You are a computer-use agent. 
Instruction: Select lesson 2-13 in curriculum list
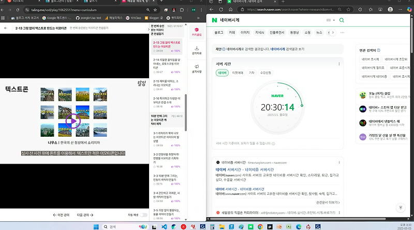click(167, 46)
